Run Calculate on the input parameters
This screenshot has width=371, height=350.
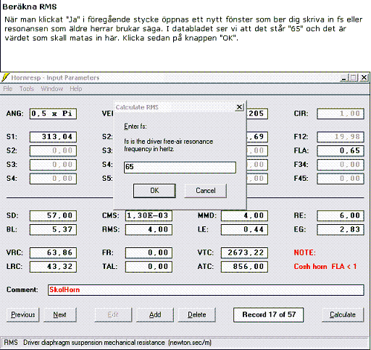343,315
